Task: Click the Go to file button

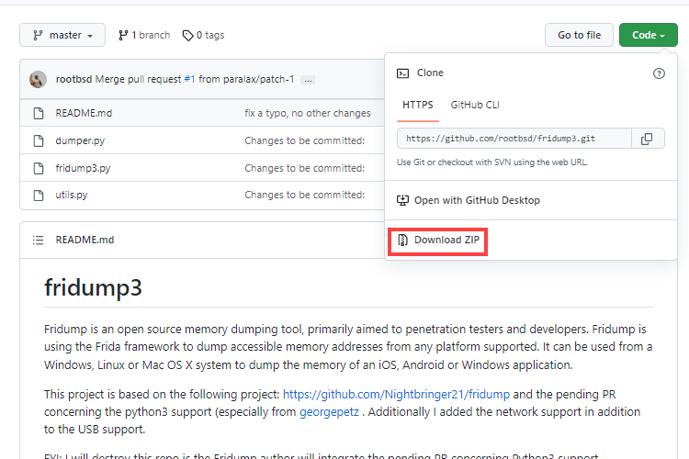Action: click(x=579, y=35)
